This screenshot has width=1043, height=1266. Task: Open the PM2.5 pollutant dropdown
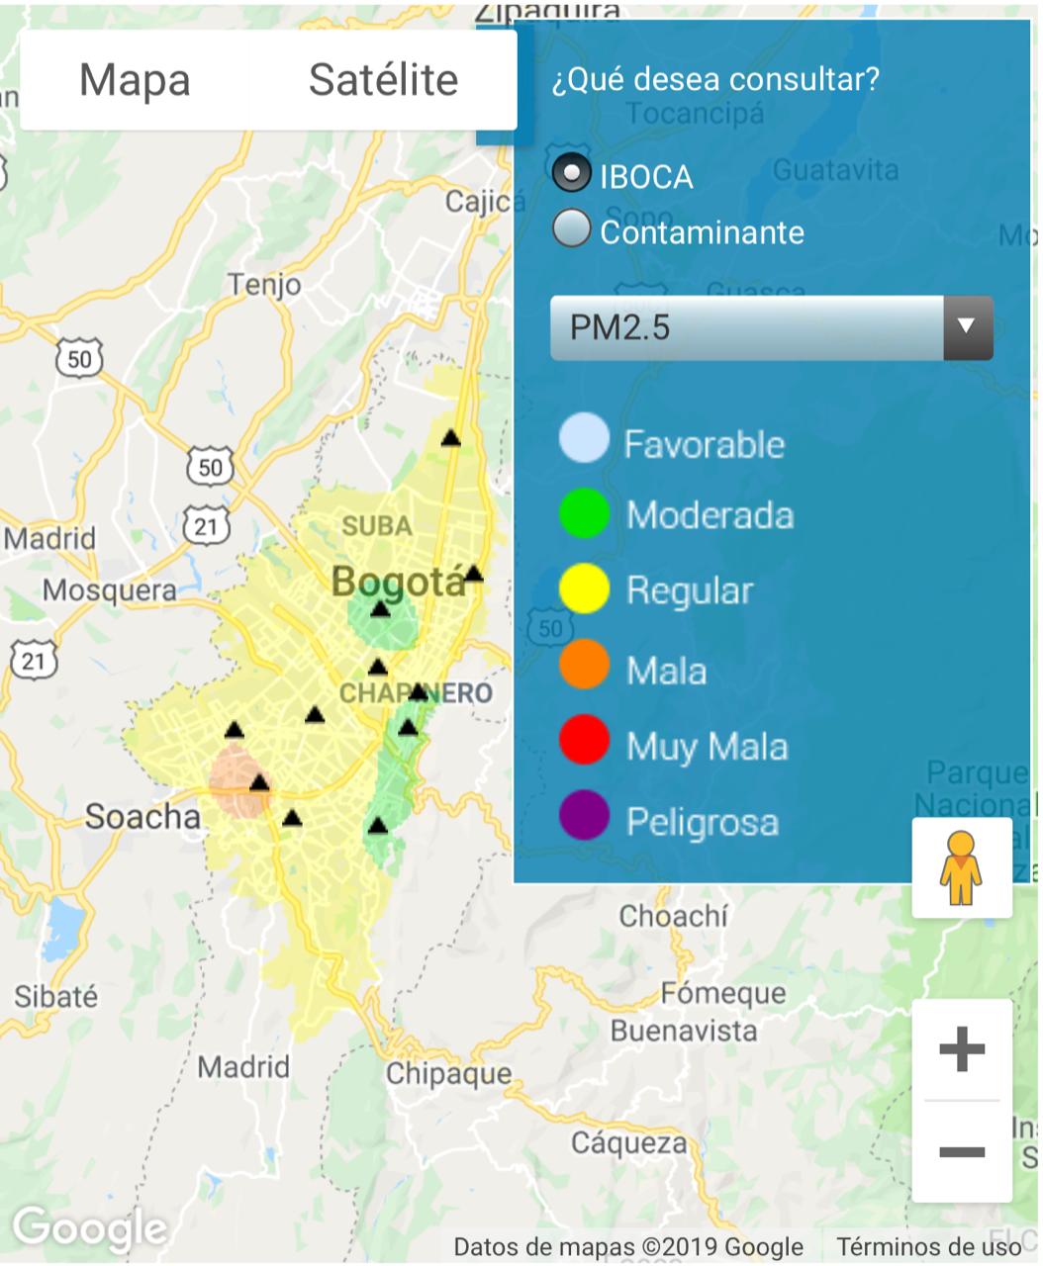(x=748, y=327)
